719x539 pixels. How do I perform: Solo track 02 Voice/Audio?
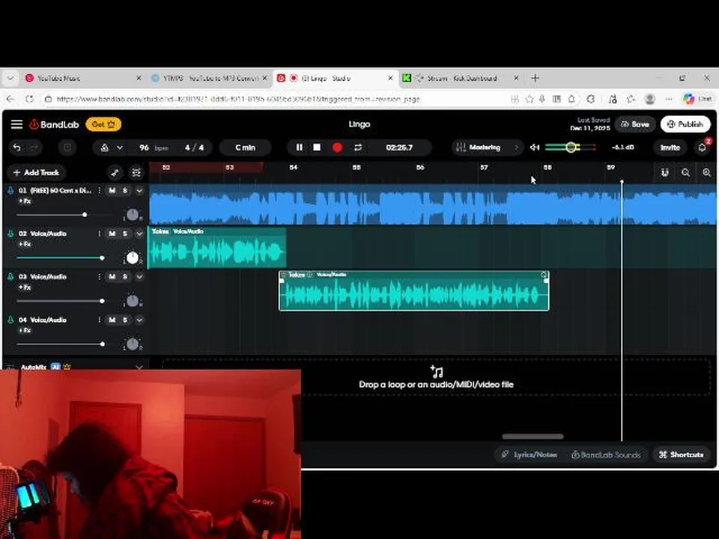coord(125,234)
